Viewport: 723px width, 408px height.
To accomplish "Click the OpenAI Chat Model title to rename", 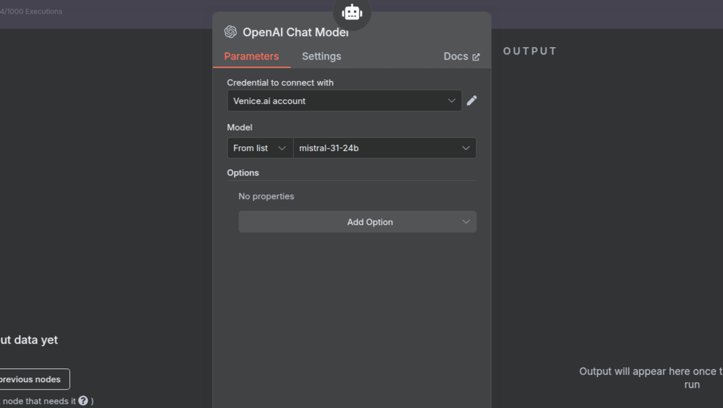I will click(295, 32).
